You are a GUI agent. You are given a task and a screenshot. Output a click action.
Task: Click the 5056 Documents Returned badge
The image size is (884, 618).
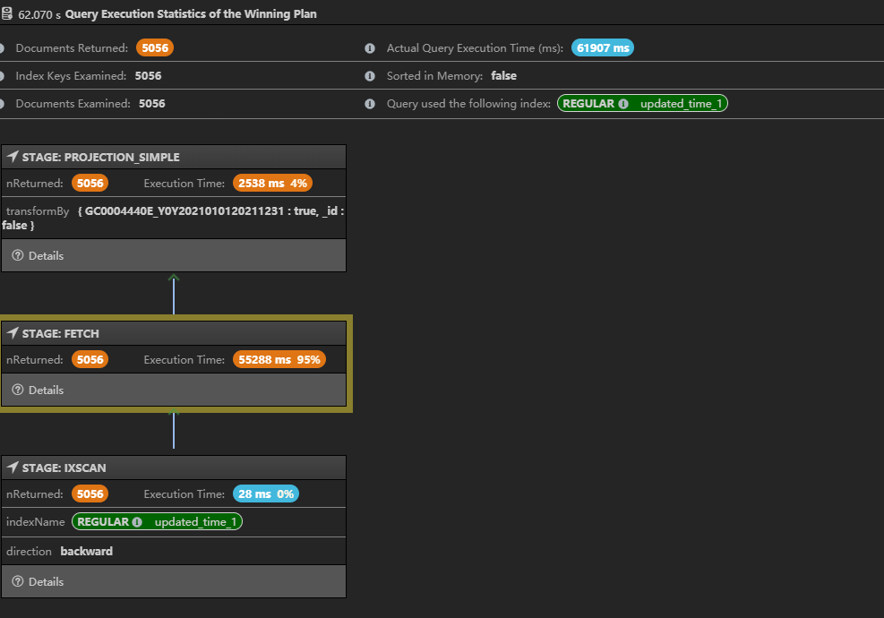coord(154,48)
